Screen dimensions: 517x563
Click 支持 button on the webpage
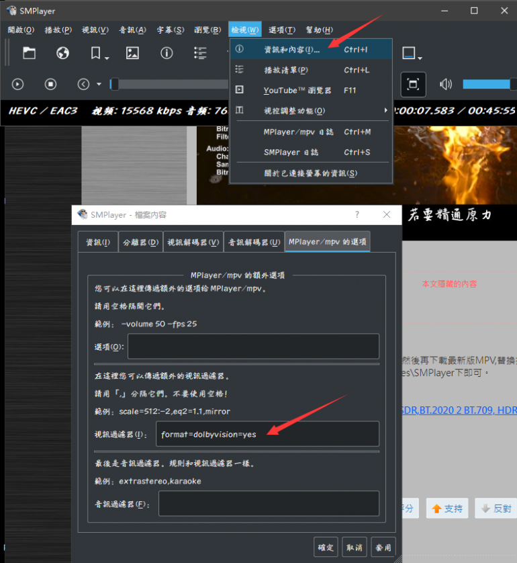point(447,508)
